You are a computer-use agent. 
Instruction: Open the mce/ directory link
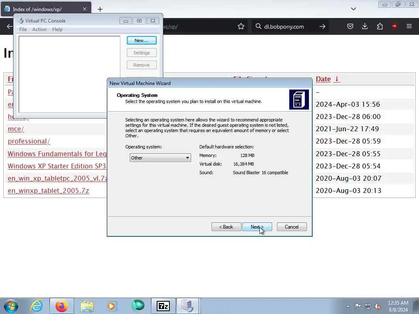coord(16,129)
